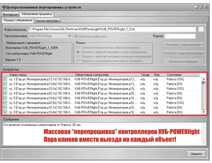Click Работа (0%) status in гр. 8 row
Viewport: 212px width, 163px height.
point(174,112)
